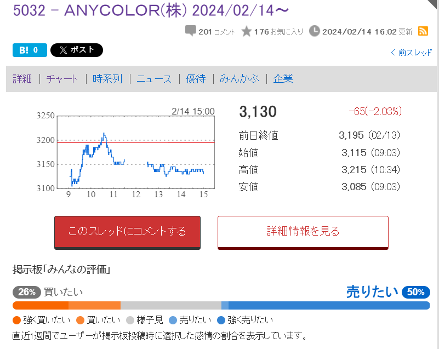Click the favorites star icon

click(x=247, y=31)
